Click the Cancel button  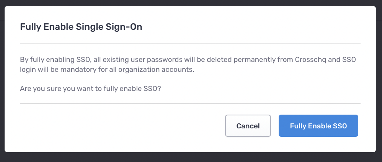[248, 126]
